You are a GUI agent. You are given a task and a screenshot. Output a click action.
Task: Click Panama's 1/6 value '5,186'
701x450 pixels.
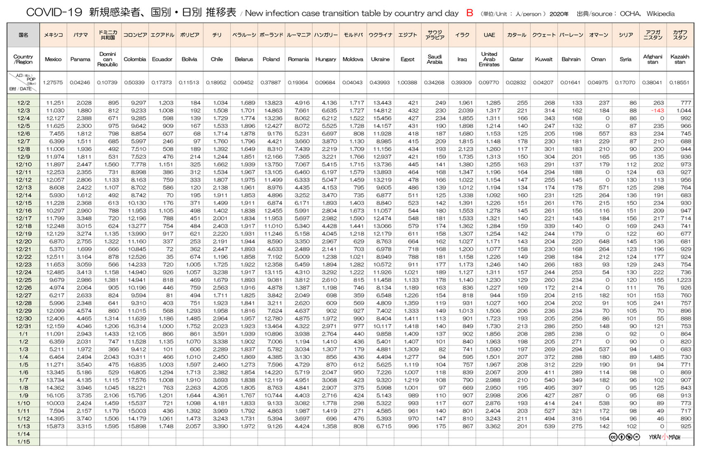(x=84, y=372)
